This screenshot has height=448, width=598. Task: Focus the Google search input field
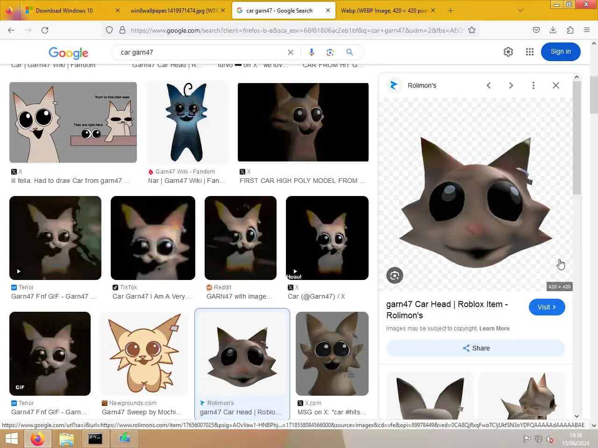click(201, 52)
